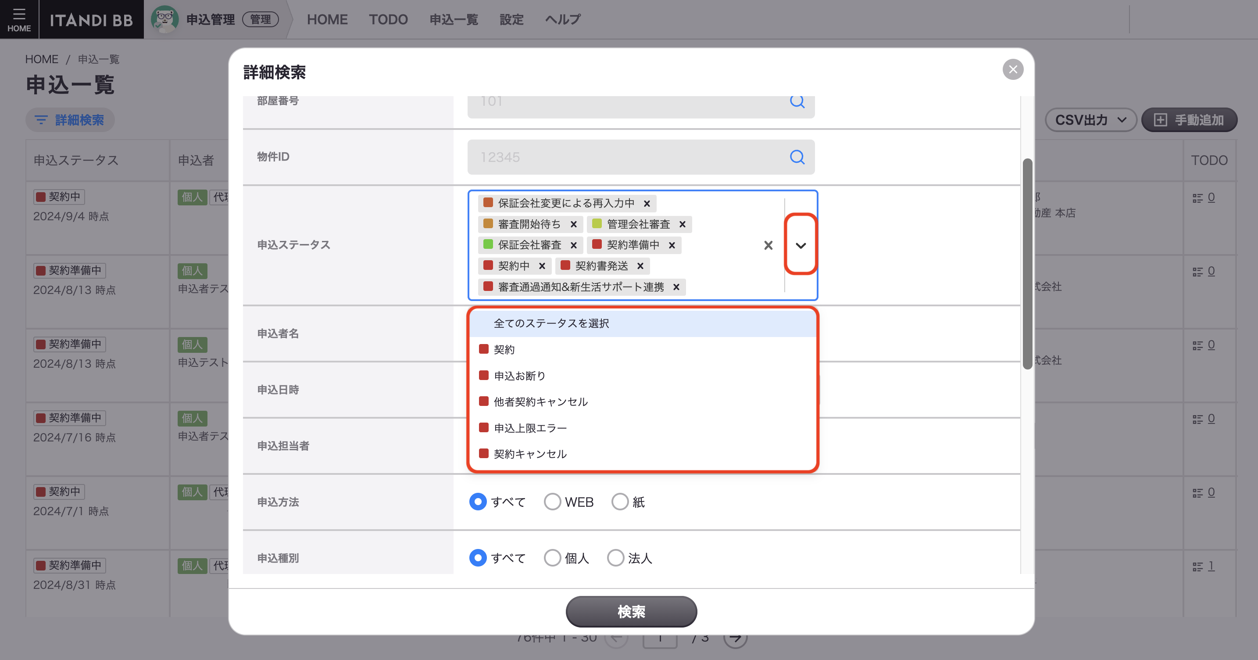The height and width of the screenshot is (660, 1258).
Task: Open 設定 in top navigation
Action: [511, 20]
